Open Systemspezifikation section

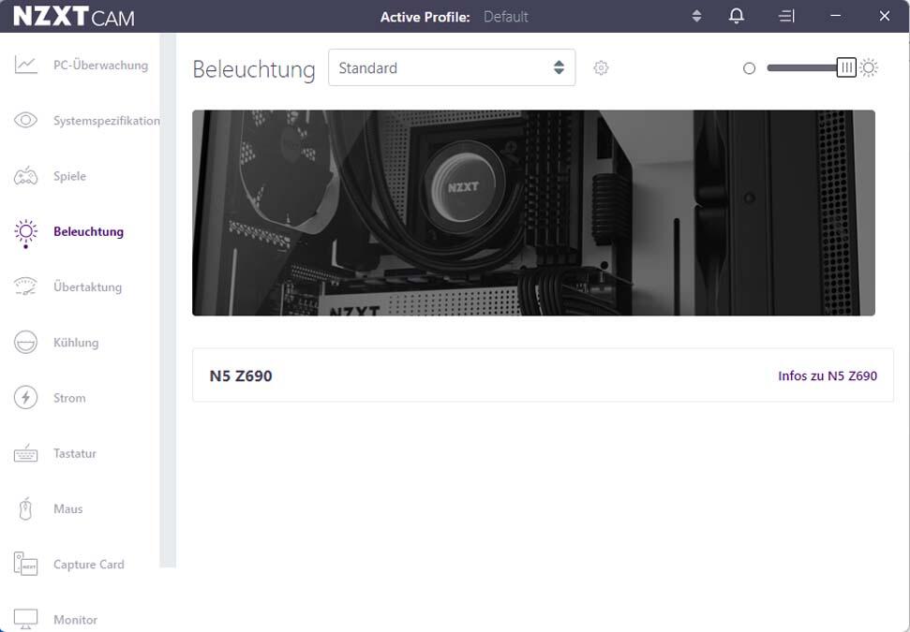106,121
